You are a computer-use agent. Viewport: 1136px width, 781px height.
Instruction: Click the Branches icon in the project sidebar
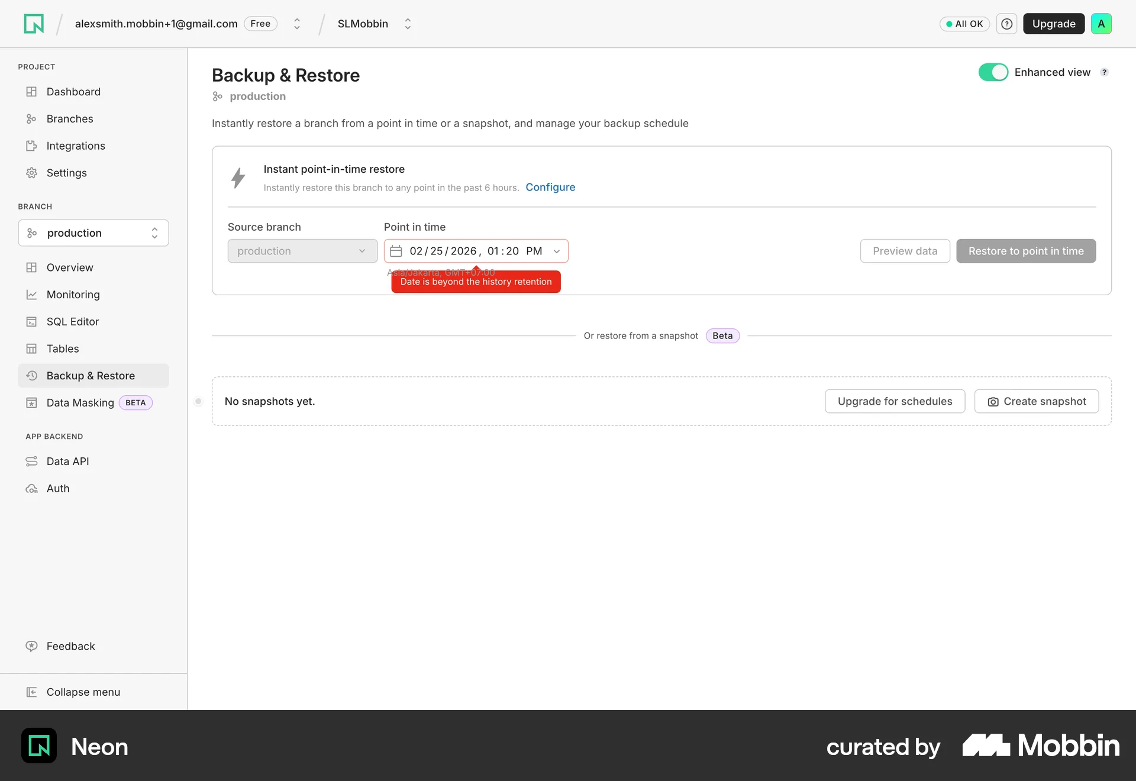31,119
